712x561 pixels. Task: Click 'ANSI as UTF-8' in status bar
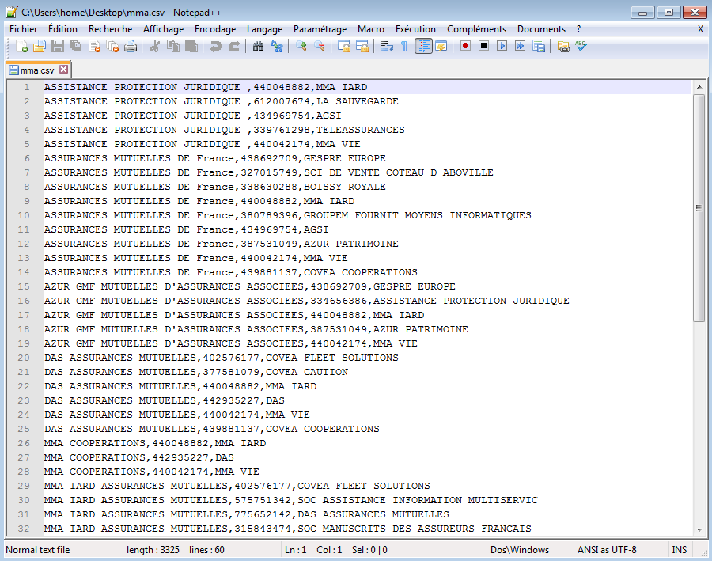tap(607, 550)
